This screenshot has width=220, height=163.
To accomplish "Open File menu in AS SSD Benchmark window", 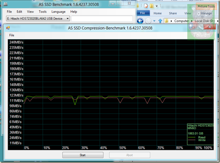I will [9, 12].
